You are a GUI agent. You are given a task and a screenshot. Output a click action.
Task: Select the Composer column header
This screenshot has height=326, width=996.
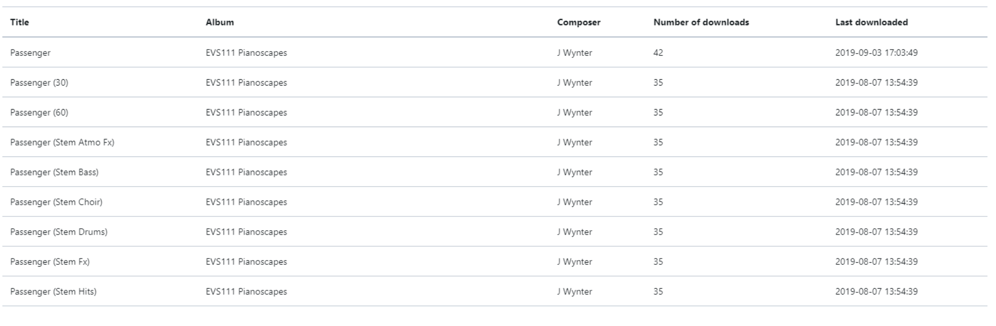click(579, 22)
